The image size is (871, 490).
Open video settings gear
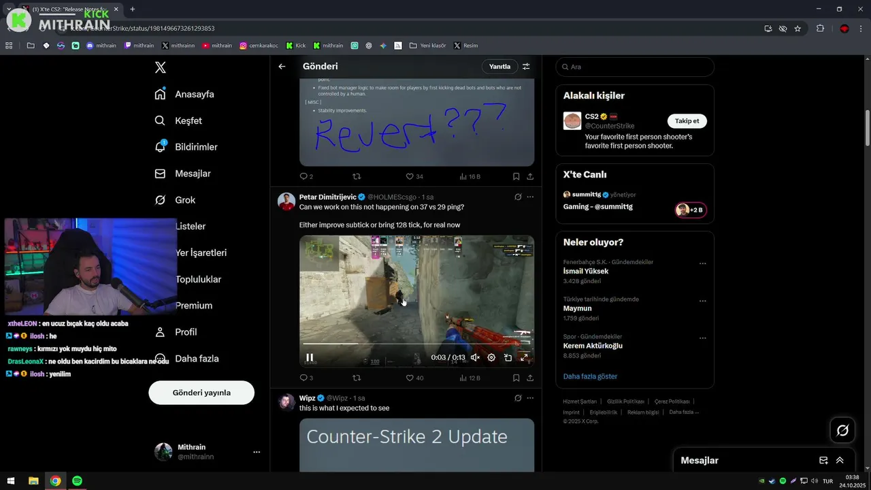pos(491,357)
